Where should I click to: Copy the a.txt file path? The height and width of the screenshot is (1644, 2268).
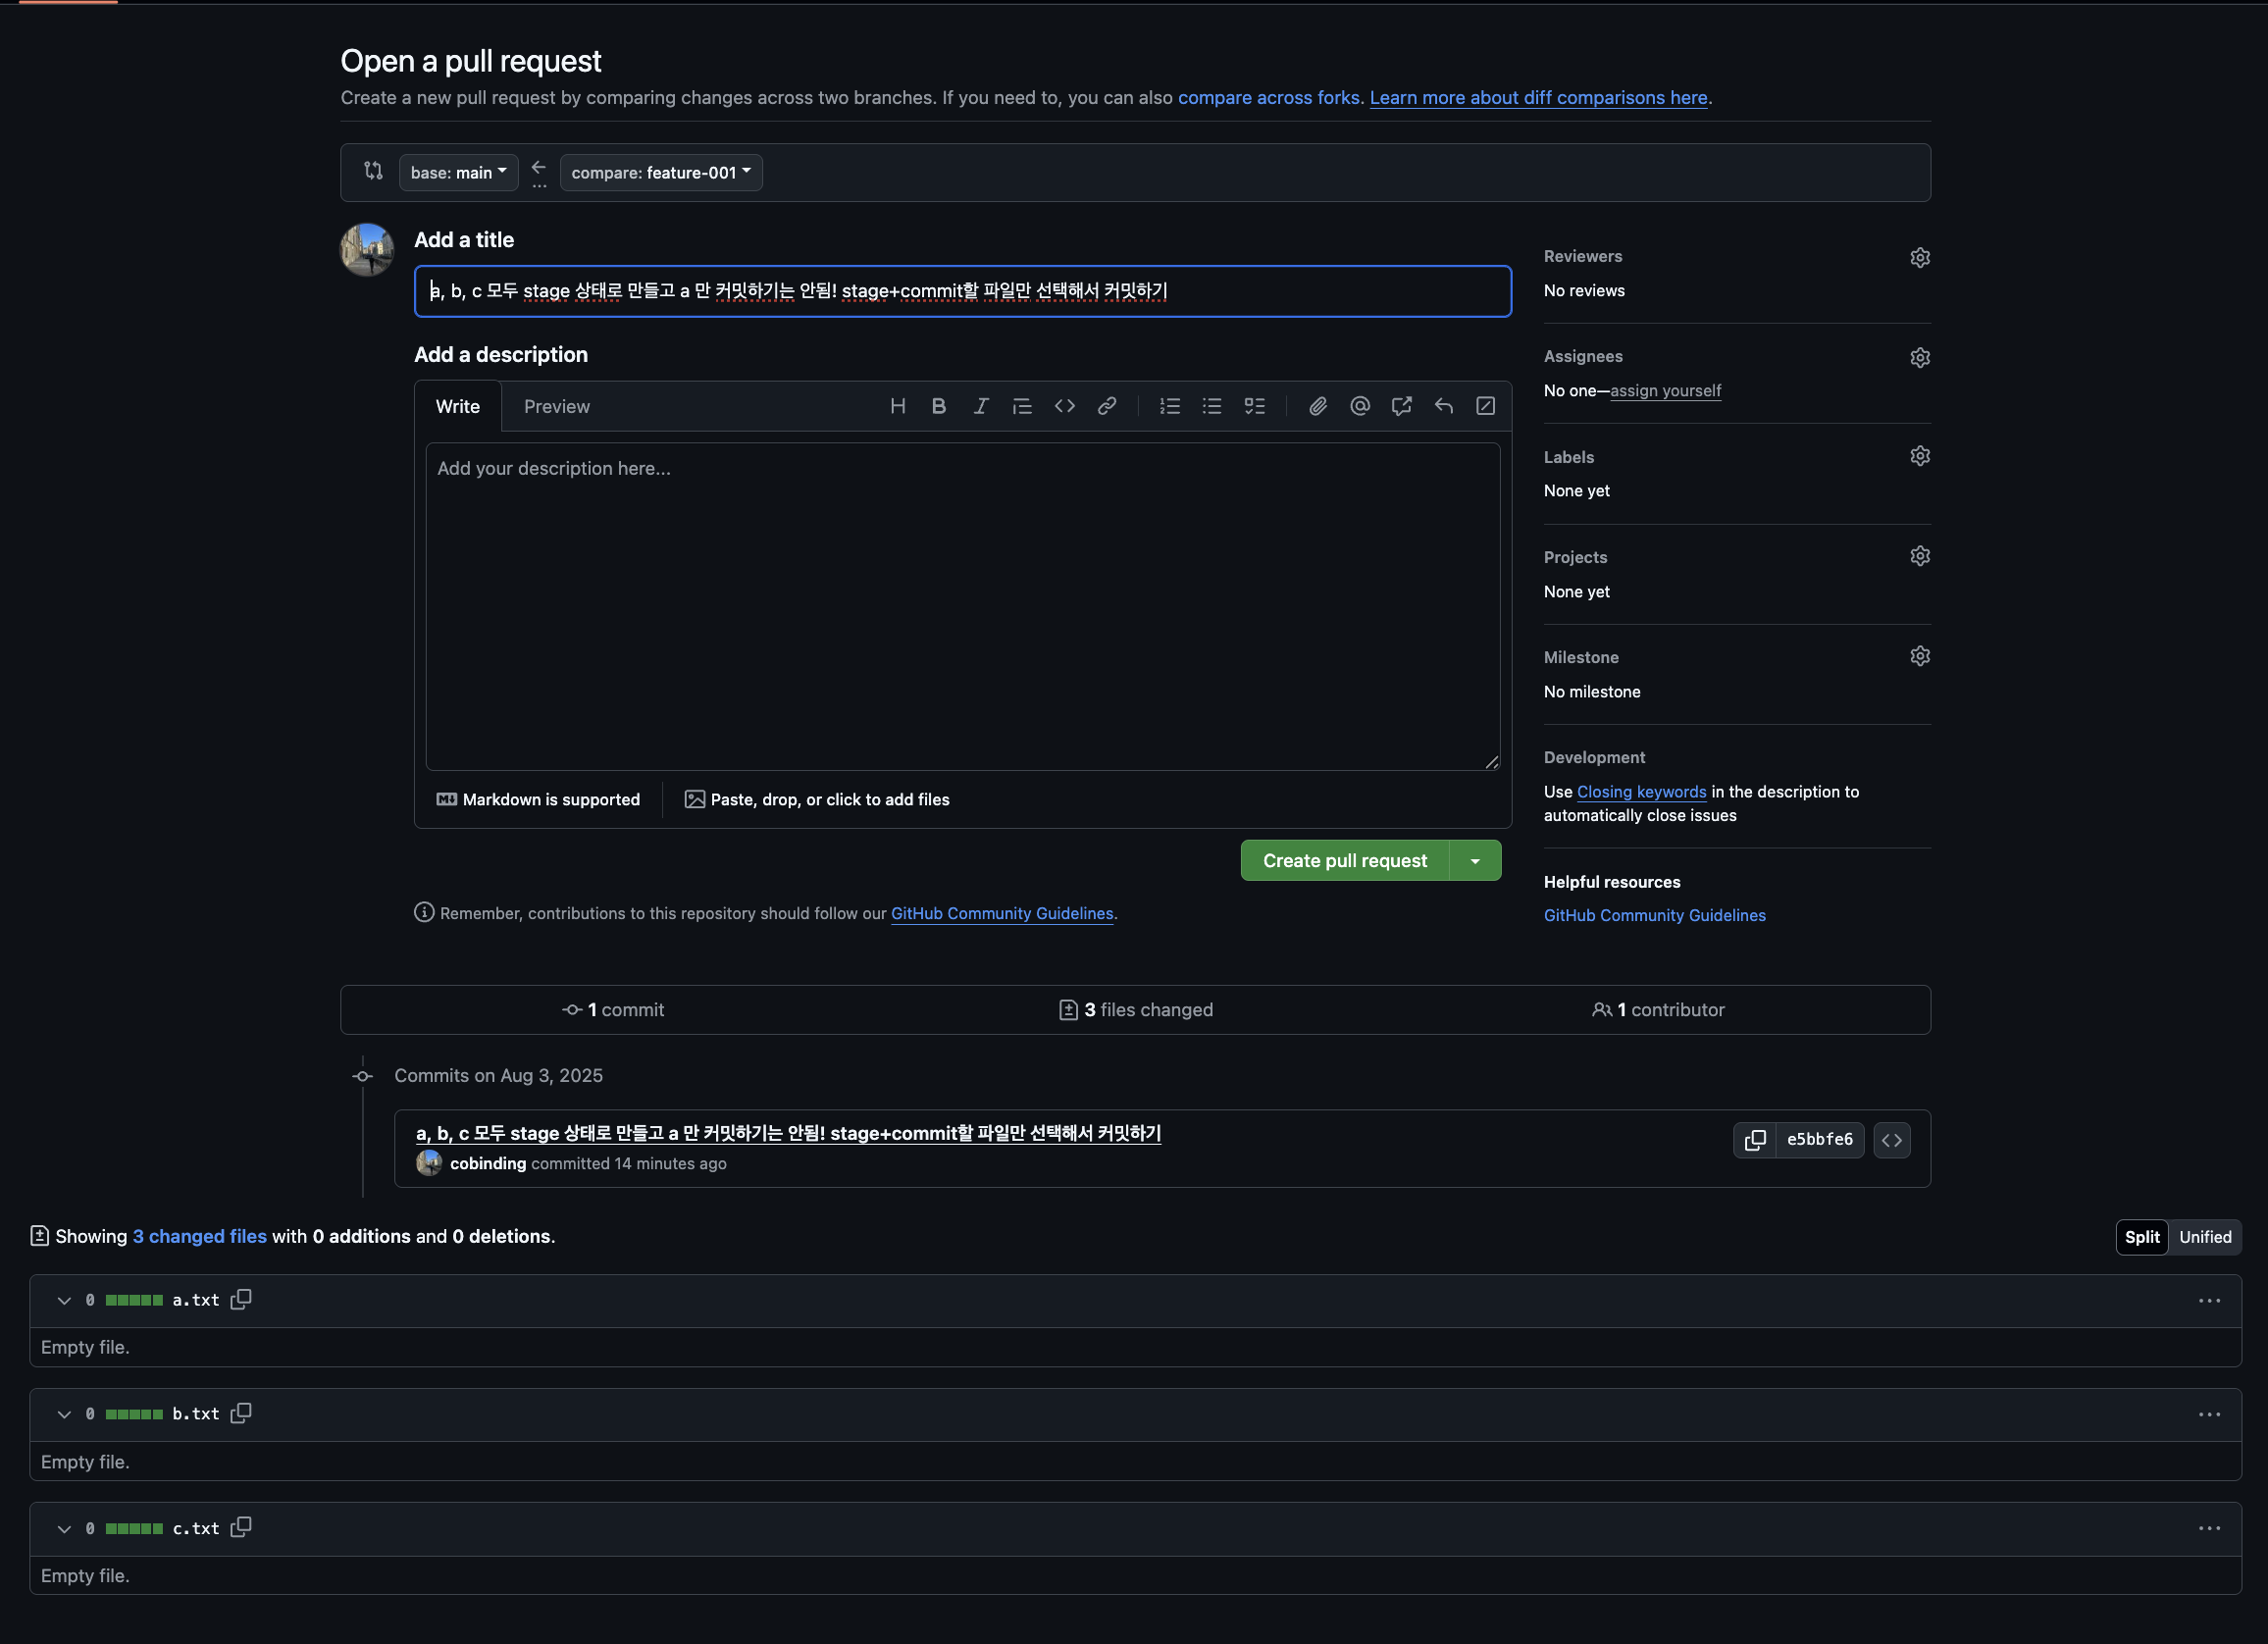[x=241, y=1299]
